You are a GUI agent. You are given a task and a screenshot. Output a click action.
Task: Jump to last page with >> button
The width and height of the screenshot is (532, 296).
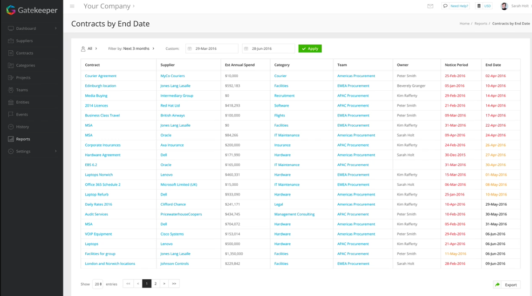174,283
